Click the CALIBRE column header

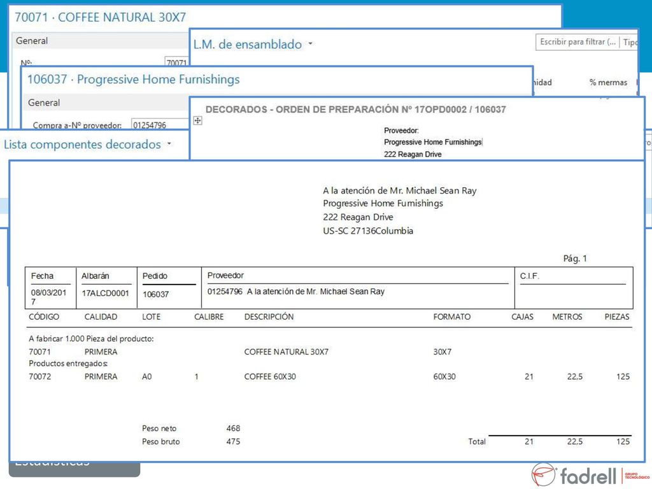(x=209, y=317)
